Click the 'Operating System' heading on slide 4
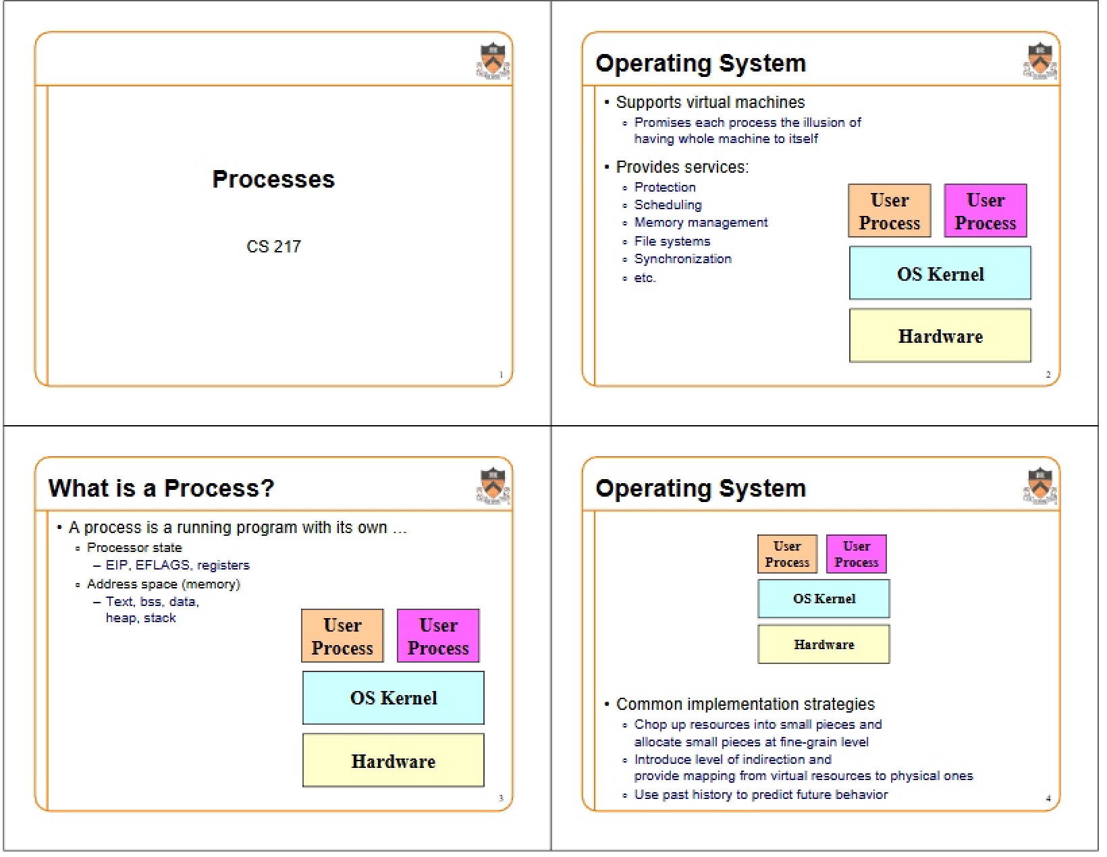Image resolution: width=1107 pixels, height=857 pixels. point(701,489)
